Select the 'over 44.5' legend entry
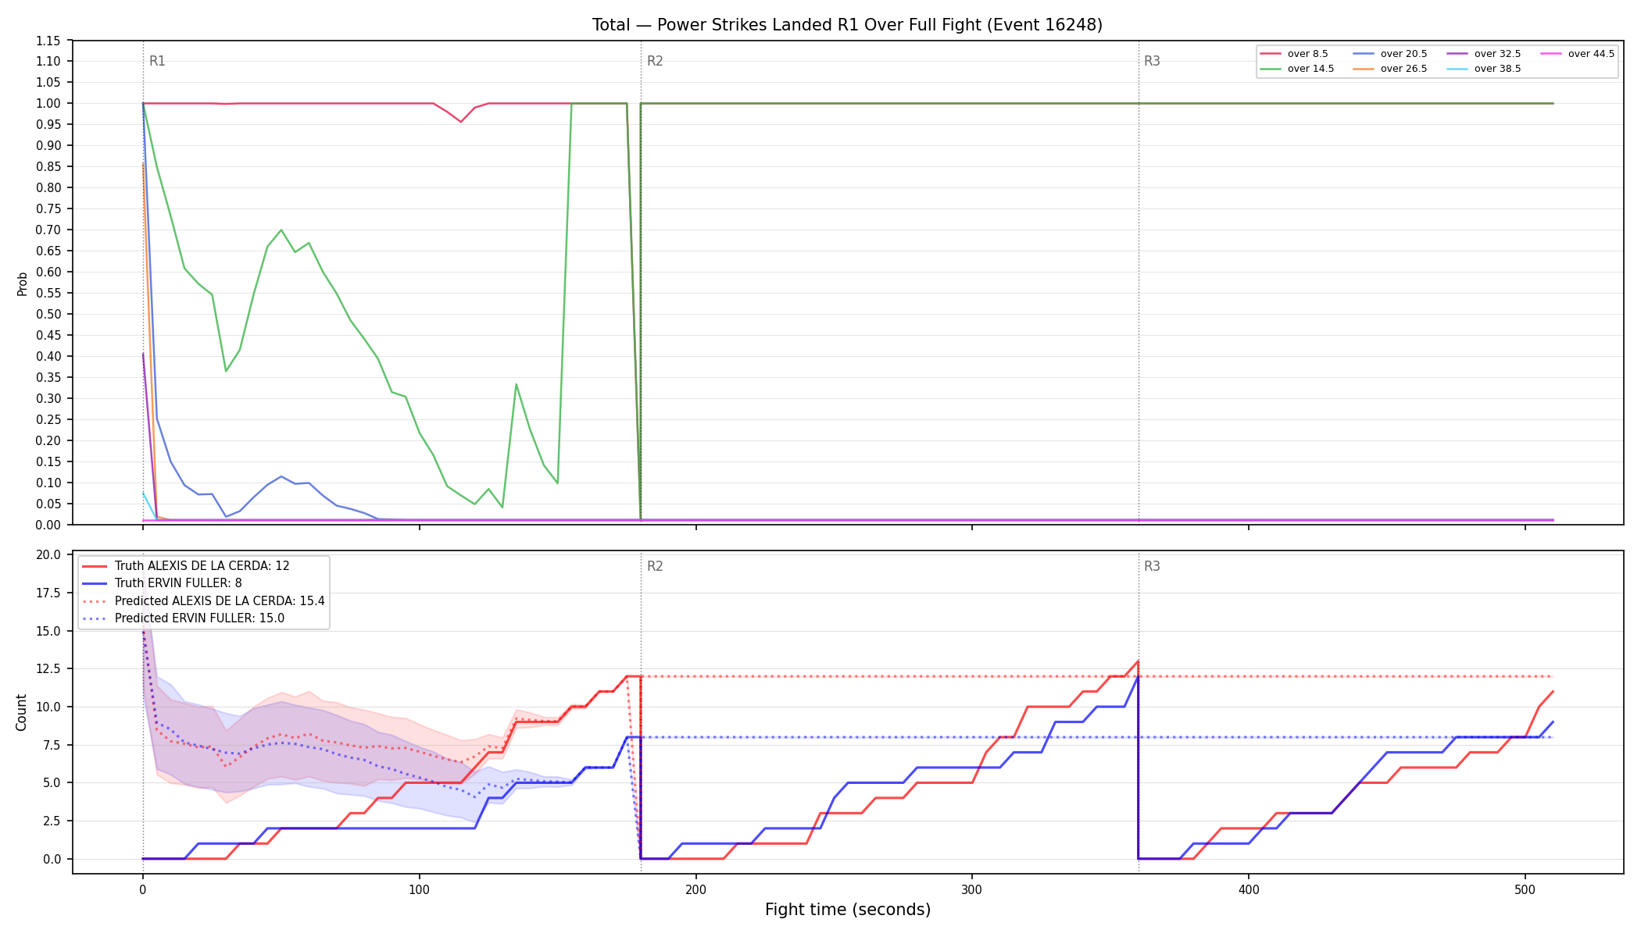The height and width of the screenshot is (937, 1641). (x=1578, y=54)
